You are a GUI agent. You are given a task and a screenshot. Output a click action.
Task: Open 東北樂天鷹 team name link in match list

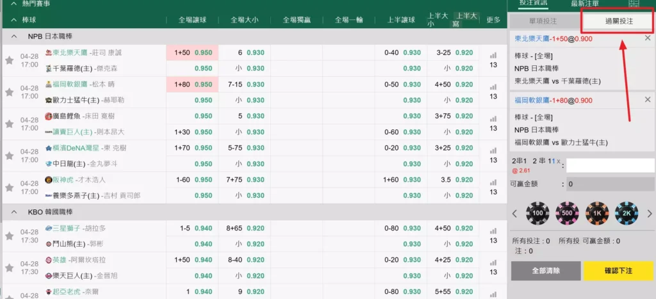point(70,53)
